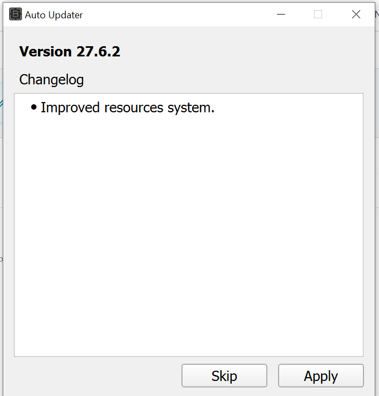Viewport: 379px width, 396px height.
Task: Click the word Version in the heading
Action: 45,52
